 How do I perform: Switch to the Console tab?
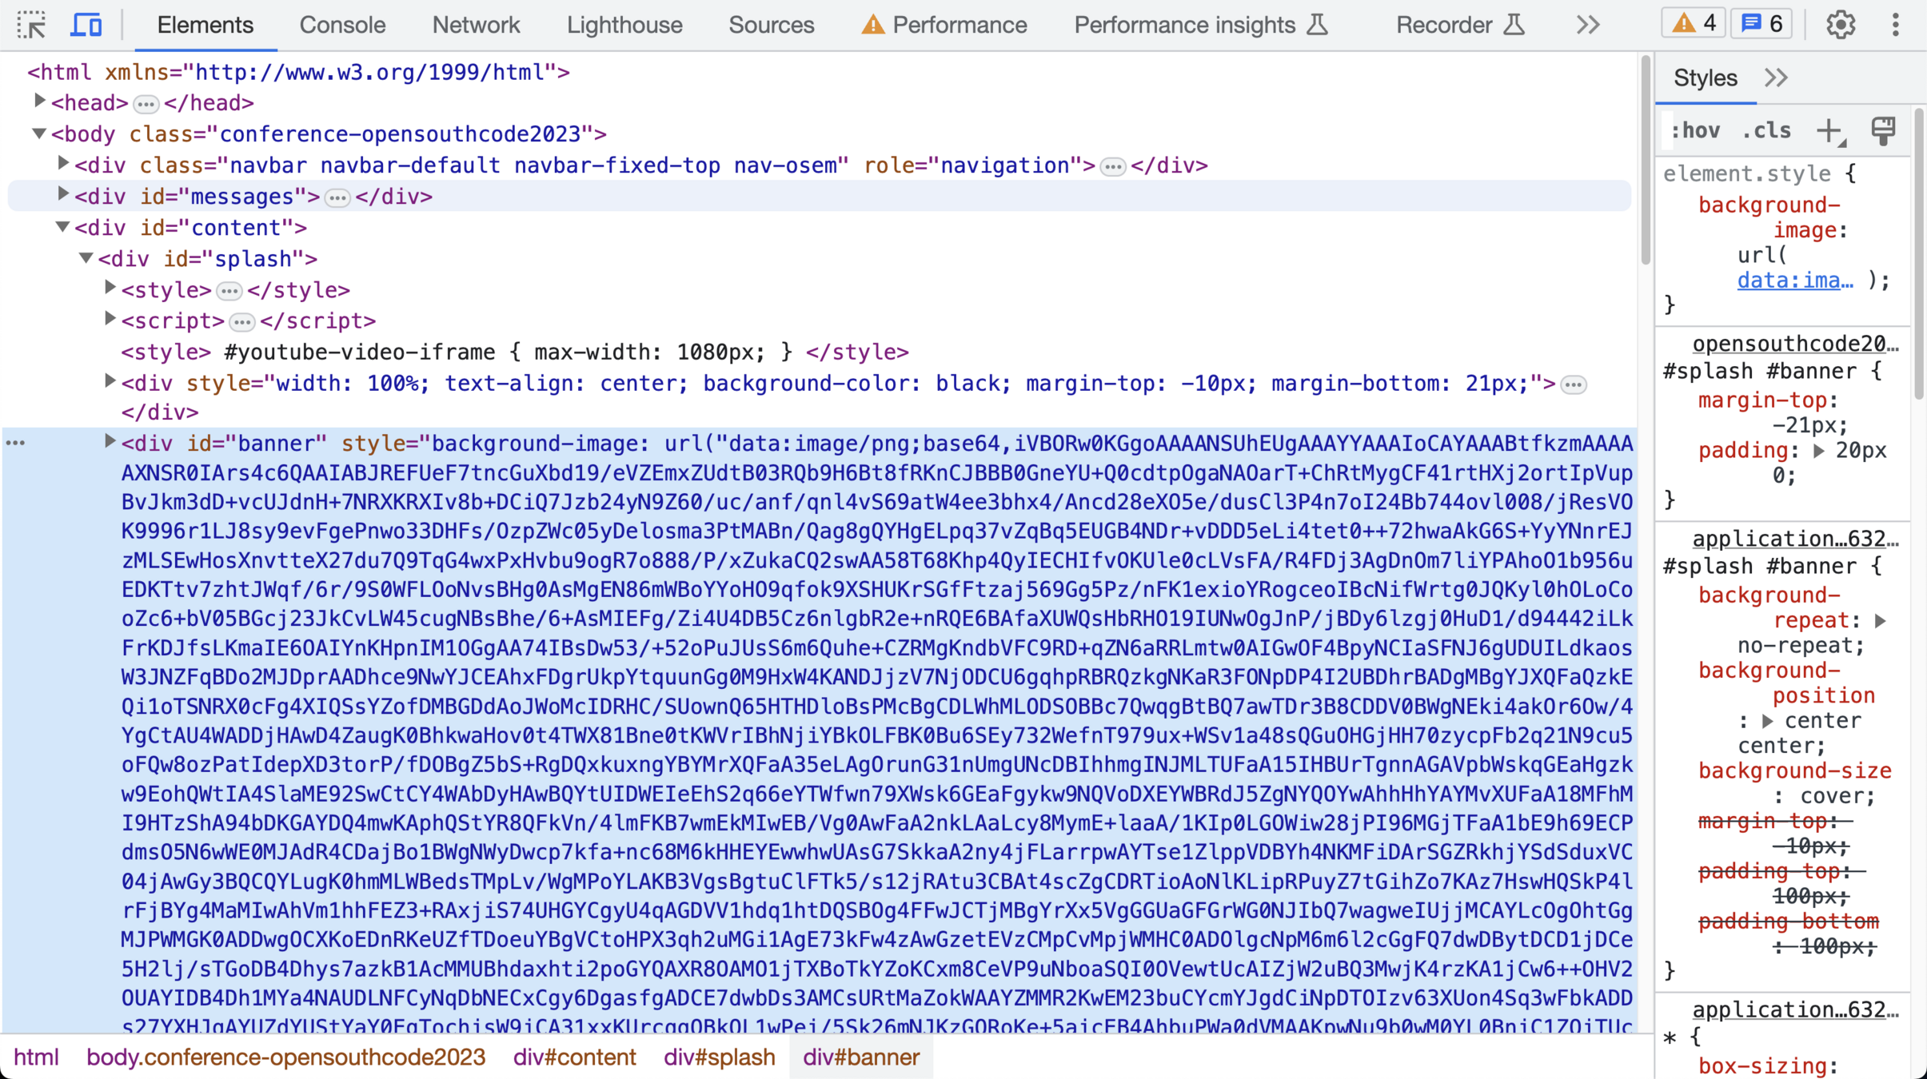(x=342, y=25)
